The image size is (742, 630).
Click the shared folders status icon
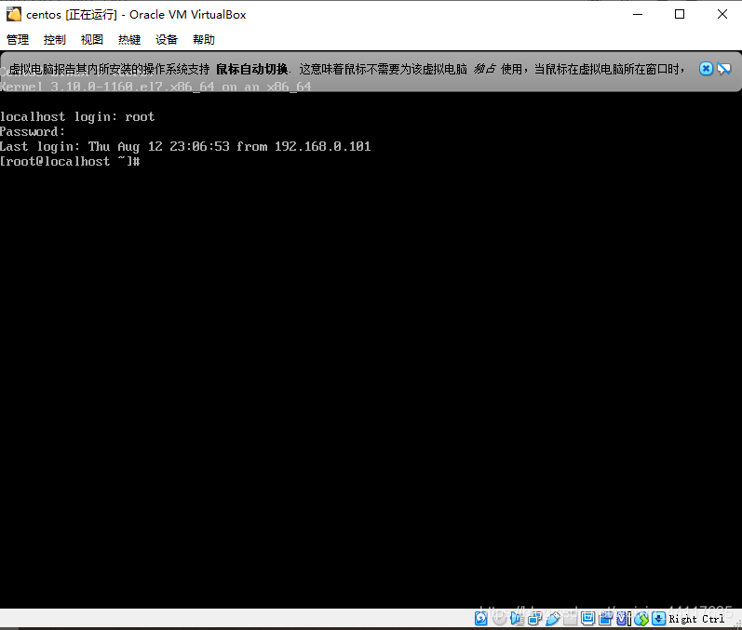point(570,618)
